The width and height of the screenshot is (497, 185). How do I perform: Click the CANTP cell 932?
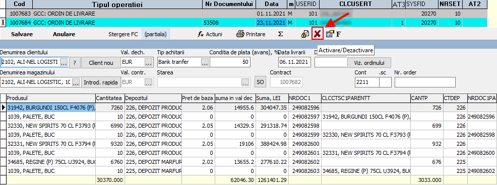click(x=426, y=144)
